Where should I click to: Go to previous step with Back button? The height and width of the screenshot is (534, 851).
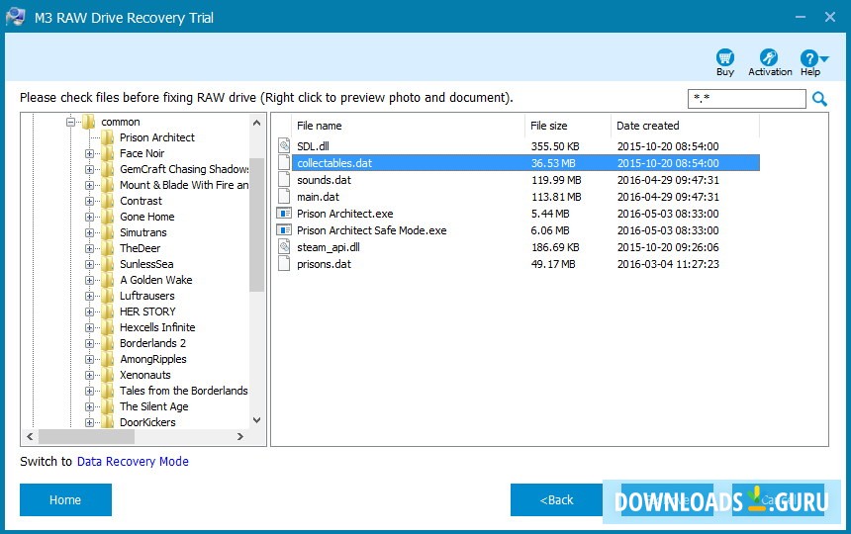pyautogui.click(x=556, y=499)
